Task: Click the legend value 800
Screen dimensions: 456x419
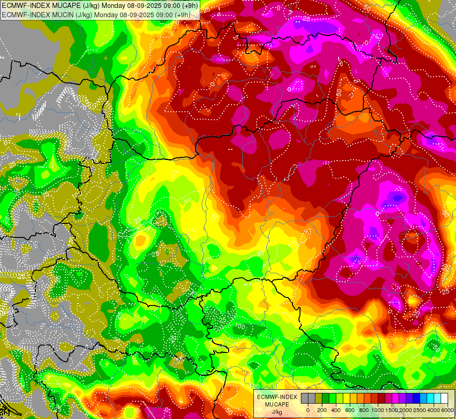Action: click(364, 410)
